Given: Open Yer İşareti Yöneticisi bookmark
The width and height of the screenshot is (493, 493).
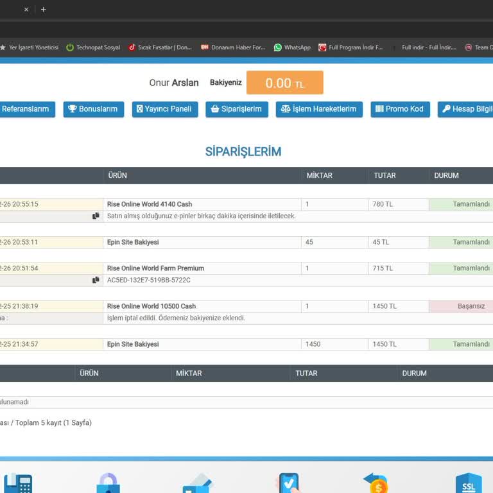Looking at the screenshot, I should tap(30, 48).
